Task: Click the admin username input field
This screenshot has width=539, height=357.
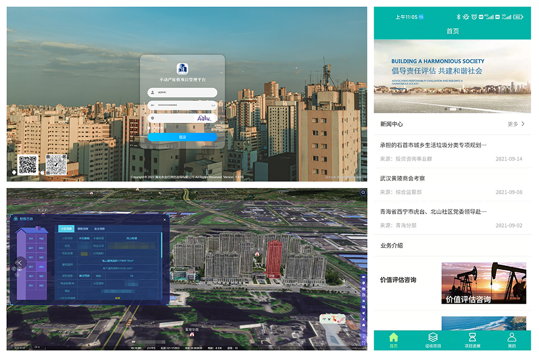Action: point(183,93)
